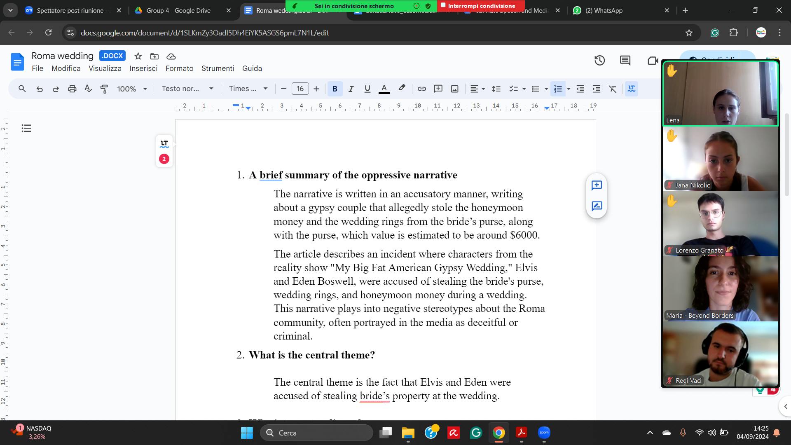Switch to Group 4 Google Drive tab
The image size is (791, 445).
pos(183,10)
